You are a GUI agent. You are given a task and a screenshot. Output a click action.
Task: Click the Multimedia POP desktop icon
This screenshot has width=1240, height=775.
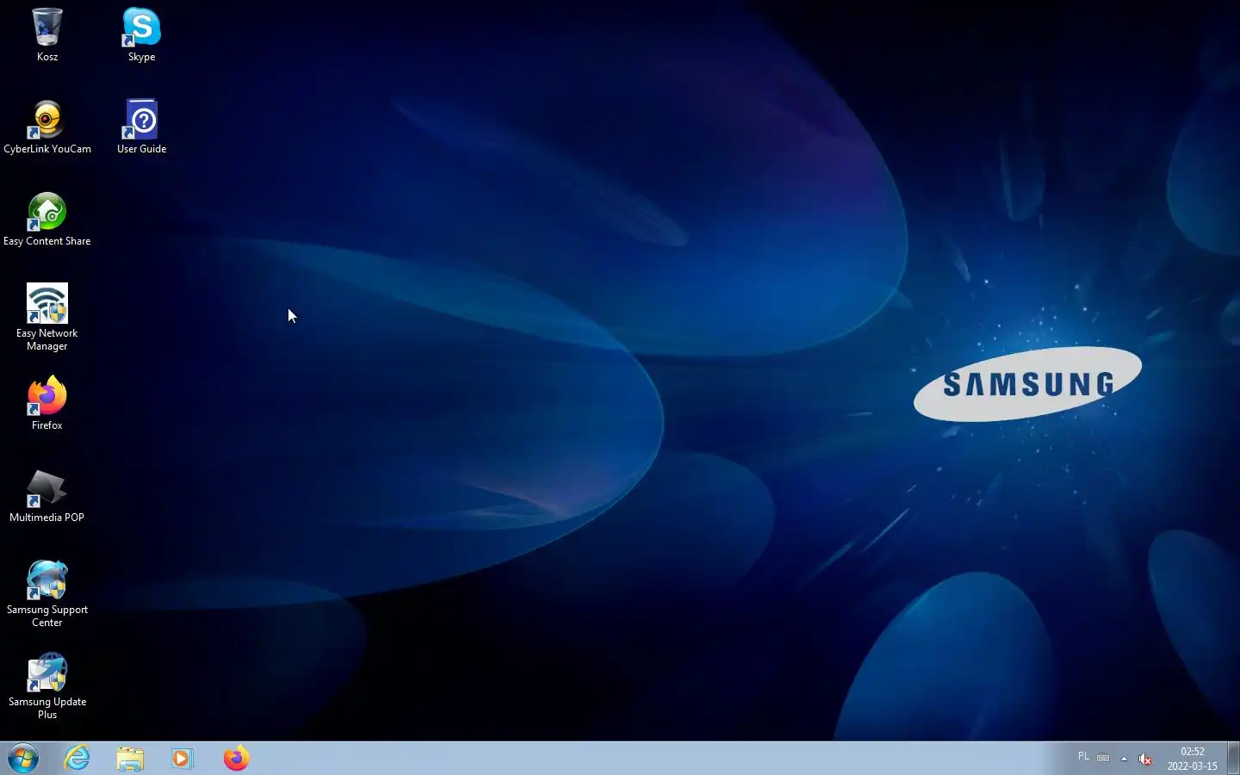coord(47,496)
